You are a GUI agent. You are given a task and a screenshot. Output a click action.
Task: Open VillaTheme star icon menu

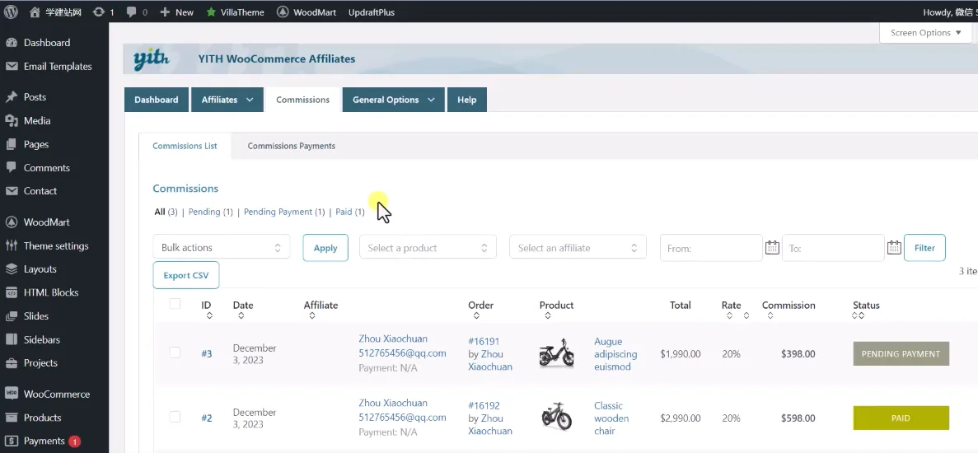click(211, 12)
